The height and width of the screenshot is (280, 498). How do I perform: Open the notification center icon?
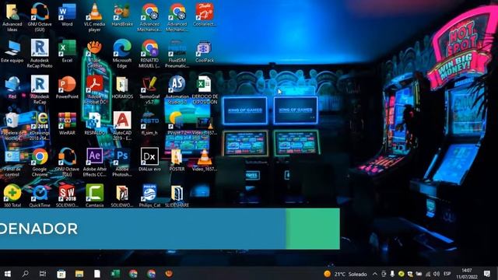(x=487, y=274)
